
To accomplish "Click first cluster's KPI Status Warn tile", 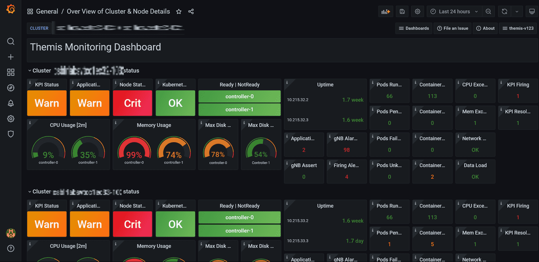I will pyautogui.click(x=47, y=103).
